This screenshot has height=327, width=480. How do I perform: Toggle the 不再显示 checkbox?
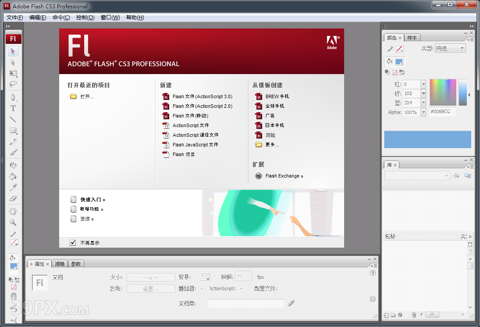tap(73, 243)
